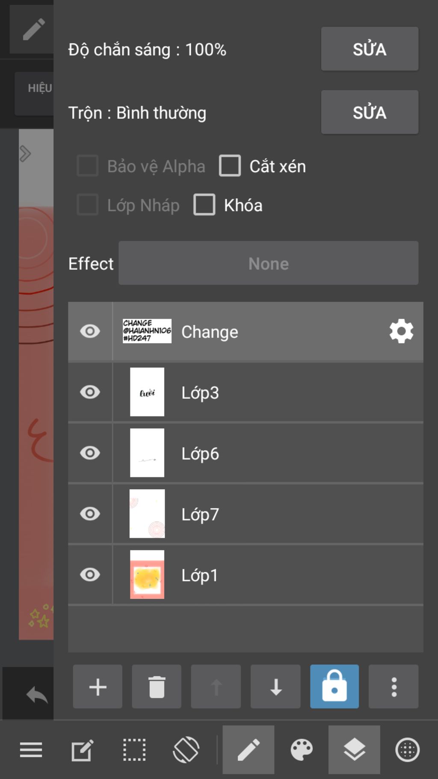The image size is (438, 779).
Task: Select the dashed selection tool icon
Action: point(134,750)
